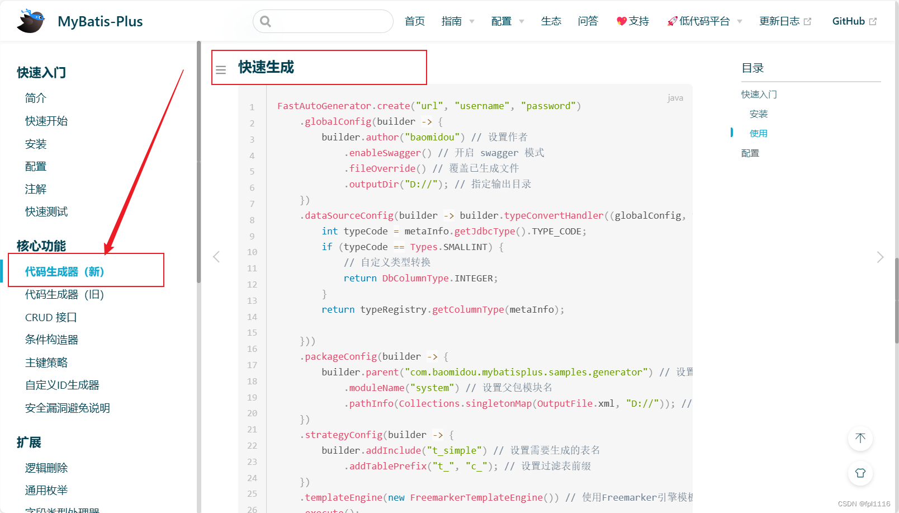Viewport: 899px width, 513px height.
Task: Click the .addTablePrefix code line
Action: [467, 466]
